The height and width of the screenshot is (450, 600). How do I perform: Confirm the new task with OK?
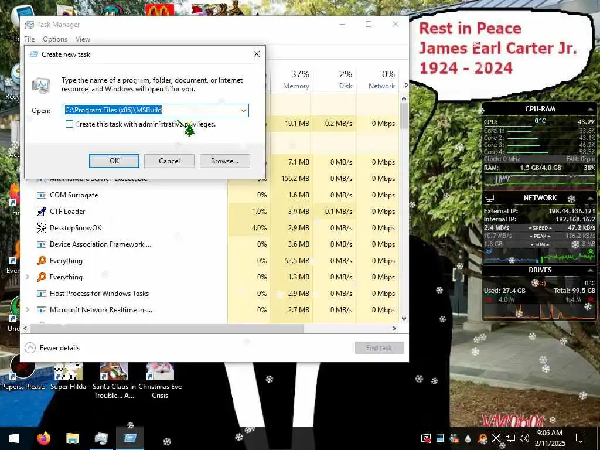[x=114, y=161]
